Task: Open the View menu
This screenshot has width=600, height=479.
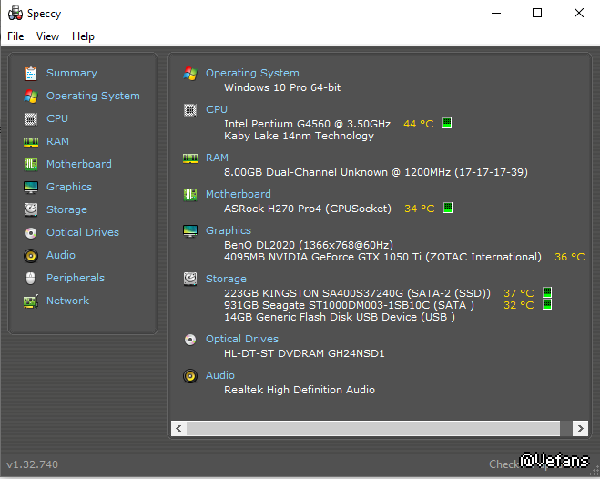Action: click(47, 36)
